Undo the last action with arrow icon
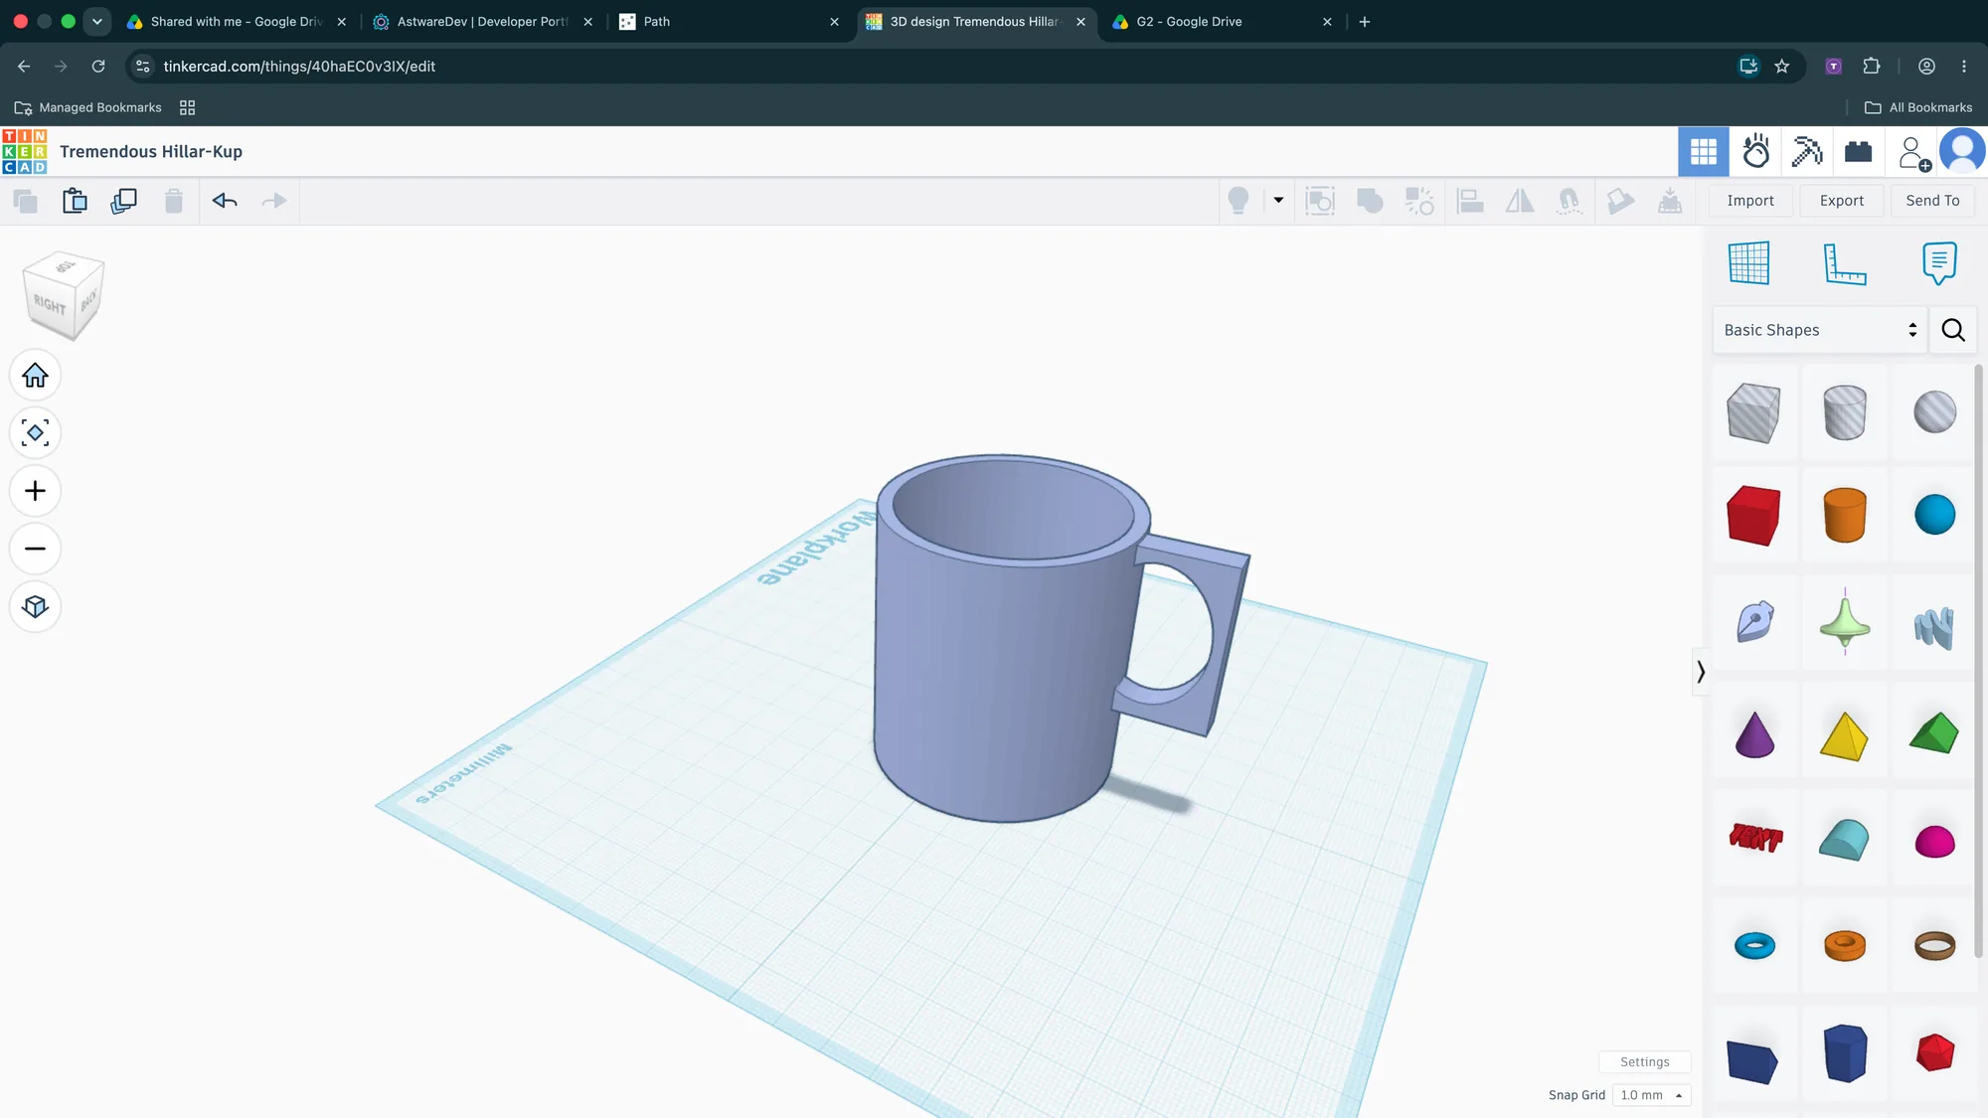Image resolution: width=1988 pixels, height=1118 pixels. 225,201
